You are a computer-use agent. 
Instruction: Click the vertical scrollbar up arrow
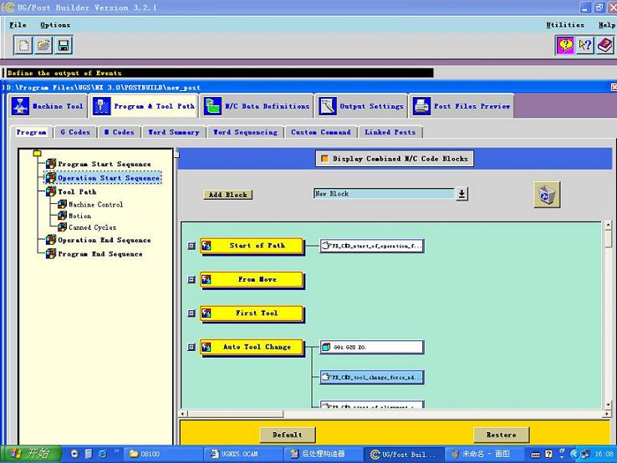pyautogui.click(x=608, y=225)
